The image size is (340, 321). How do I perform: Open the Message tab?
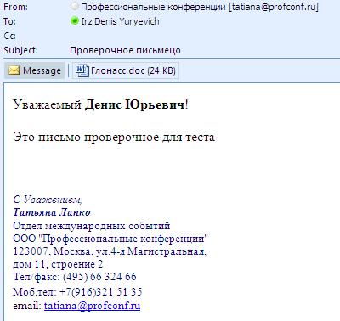coord(34,70)
